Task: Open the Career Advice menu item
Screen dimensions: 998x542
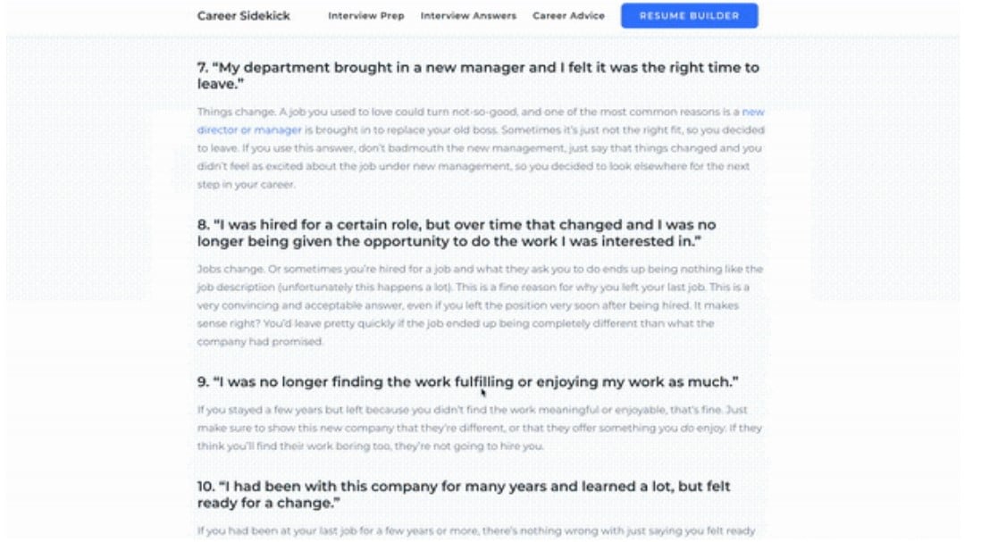Action: (568, 16)
